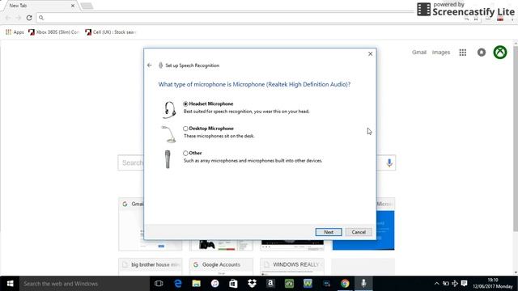Cancel the Speech Recognition setup
518x291 pixels.
[359, 232]
